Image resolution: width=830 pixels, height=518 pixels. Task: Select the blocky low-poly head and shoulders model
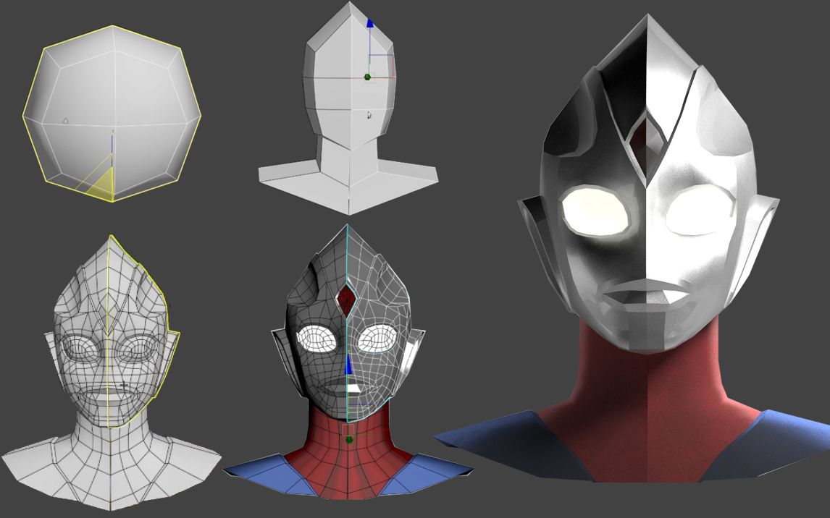click(348, 109)
